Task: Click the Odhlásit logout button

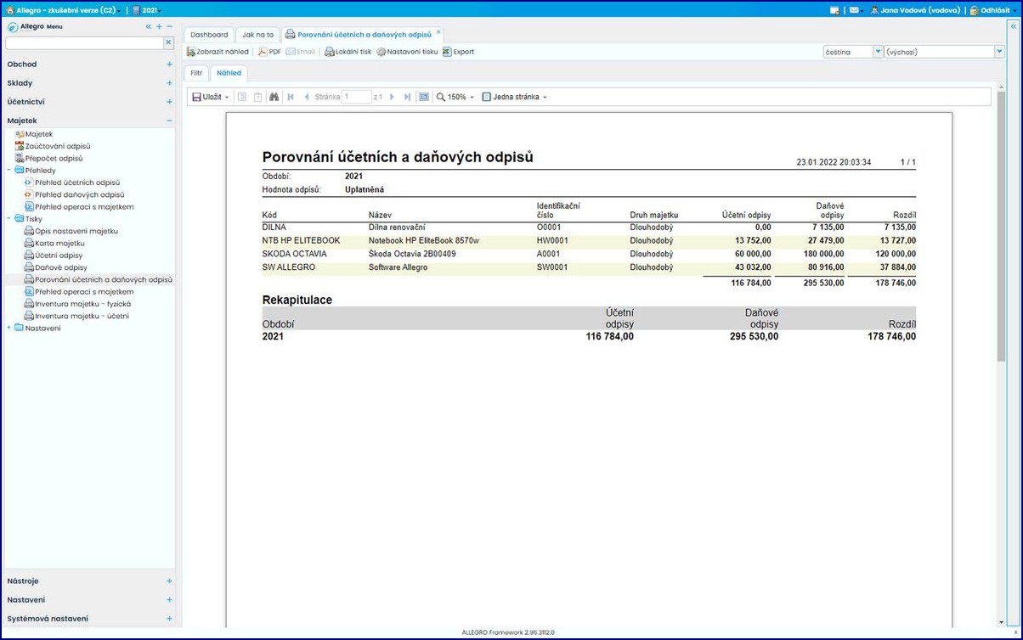Action: pos(989,10)
